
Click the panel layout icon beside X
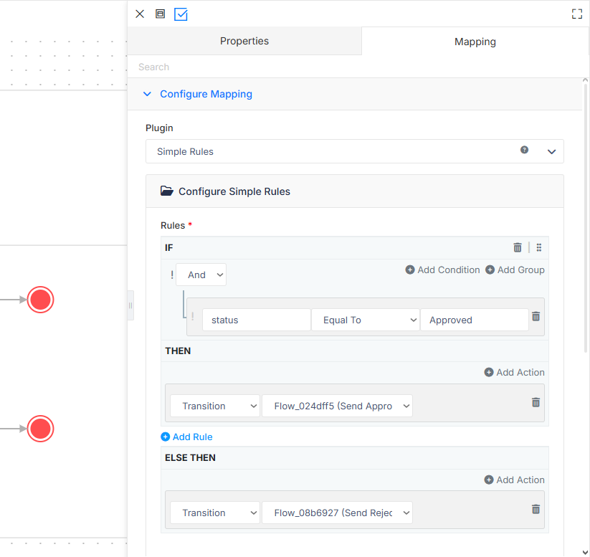click(161, 14)
